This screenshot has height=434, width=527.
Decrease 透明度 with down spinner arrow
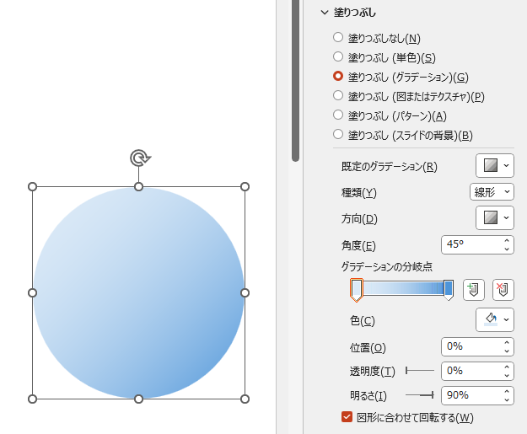coord(507,375)
